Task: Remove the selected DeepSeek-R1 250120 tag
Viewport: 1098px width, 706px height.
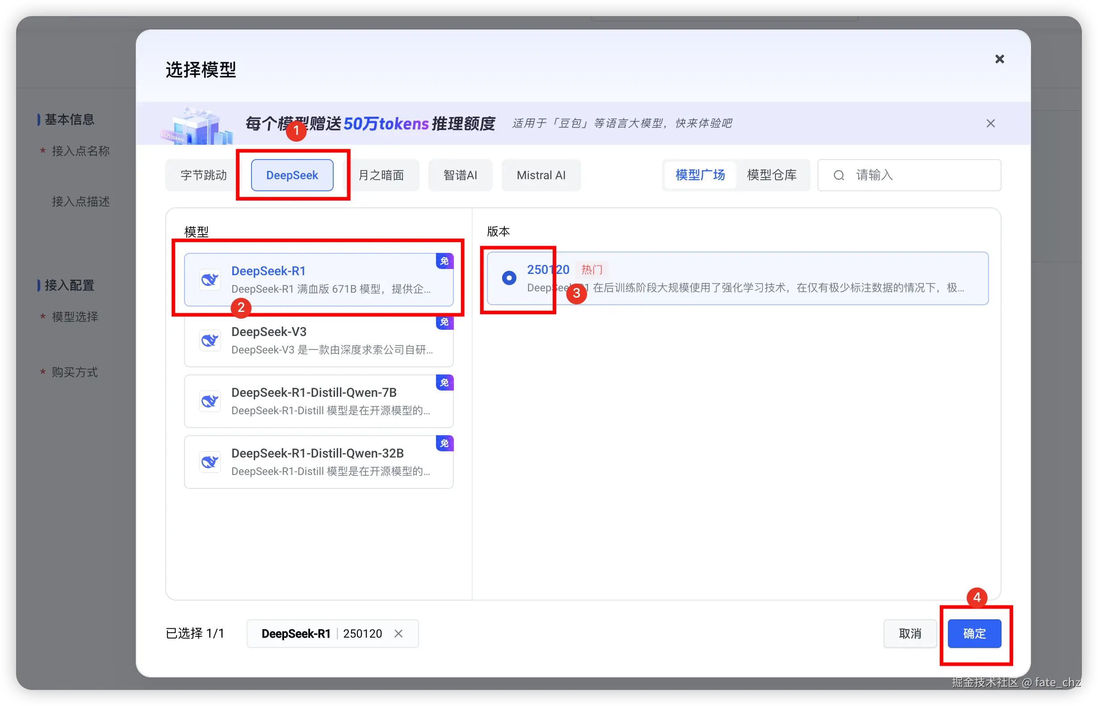Action: (x=398, y=634)
